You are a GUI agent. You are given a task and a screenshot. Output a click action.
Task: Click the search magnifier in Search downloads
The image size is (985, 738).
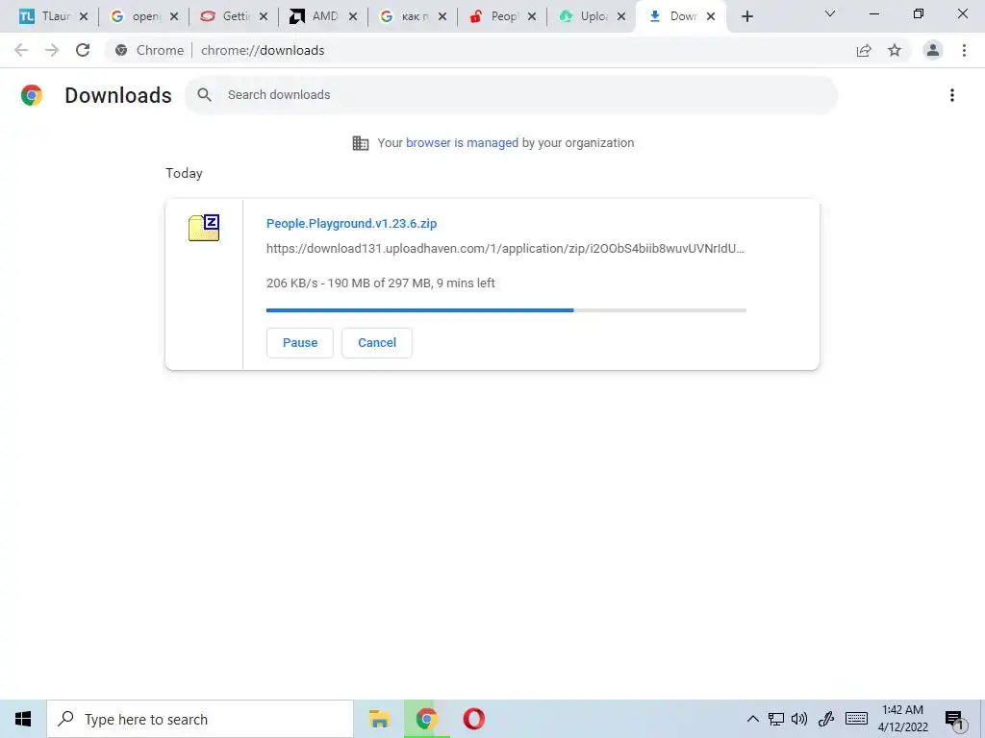pos(204,95)
